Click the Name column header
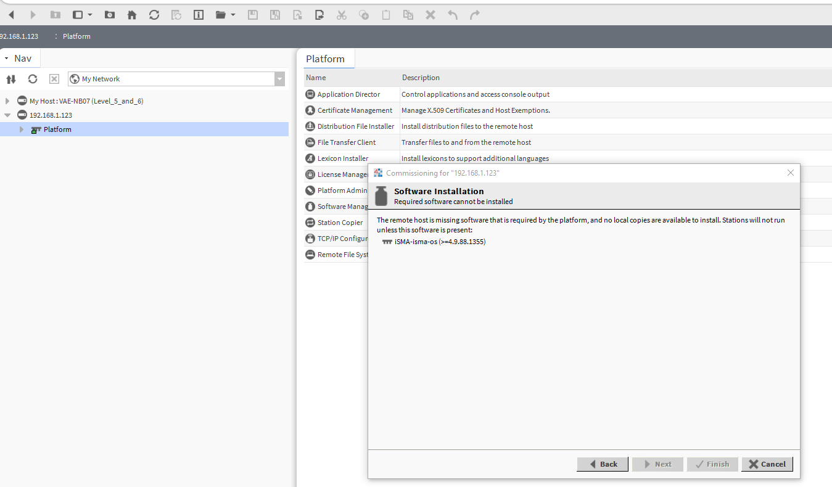 coord(352,78)
